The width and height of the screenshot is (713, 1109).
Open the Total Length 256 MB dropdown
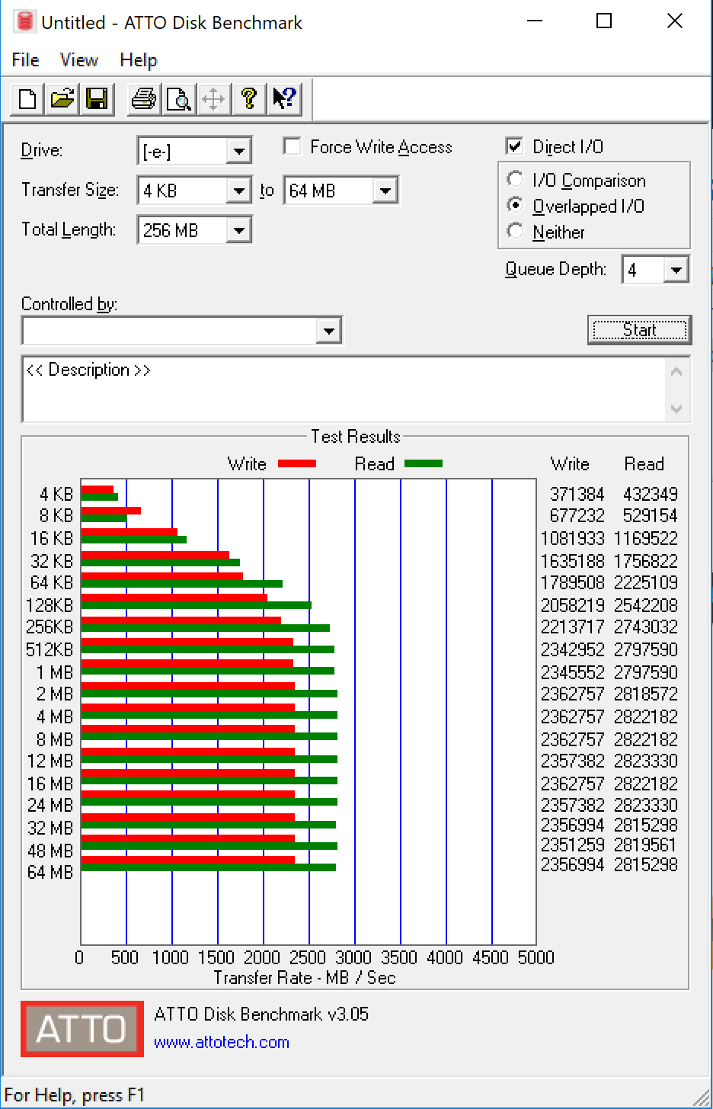(x=238, y=230)
